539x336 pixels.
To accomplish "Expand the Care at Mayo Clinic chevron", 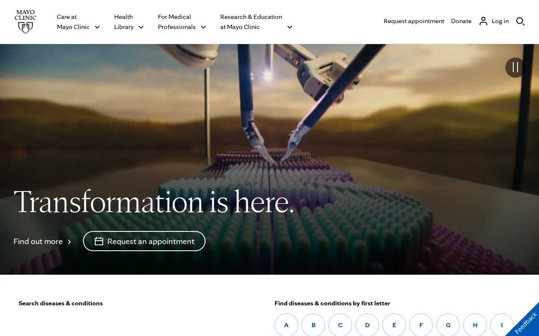I will point(97,27).
